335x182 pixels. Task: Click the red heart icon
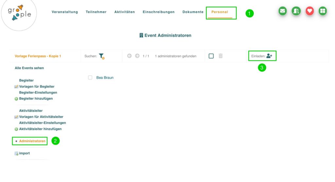(x=309, y=11)
